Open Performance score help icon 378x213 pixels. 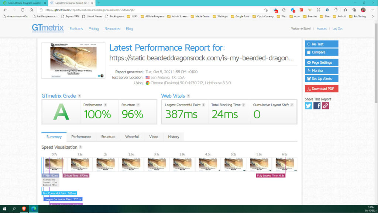pos(105,105)
